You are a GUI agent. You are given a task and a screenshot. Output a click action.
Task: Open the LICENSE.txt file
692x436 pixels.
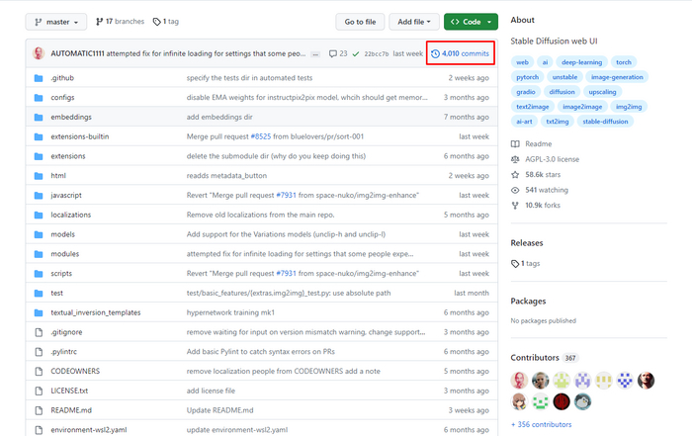coord(69,391)
